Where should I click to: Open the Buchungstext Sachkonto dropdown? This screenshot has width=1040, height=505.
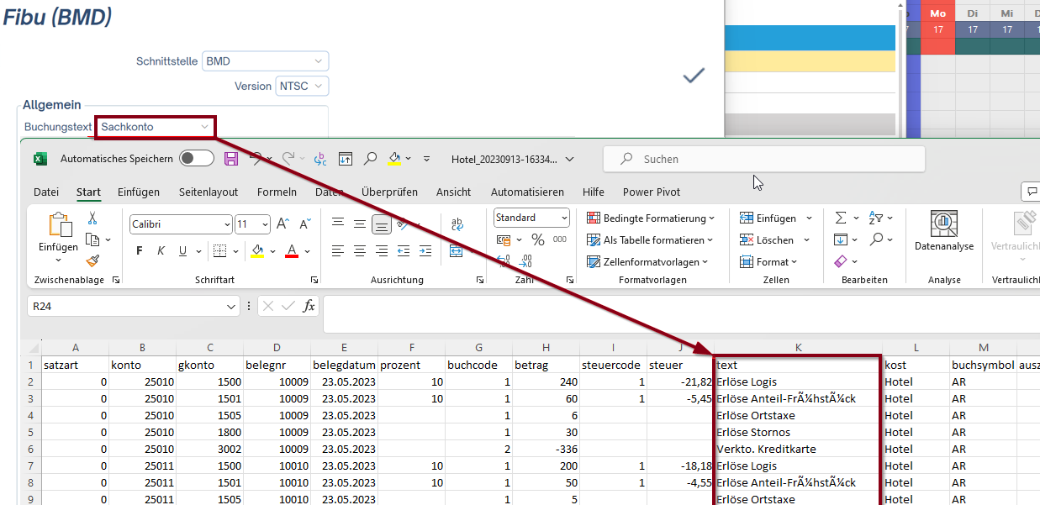coord(156,127)
